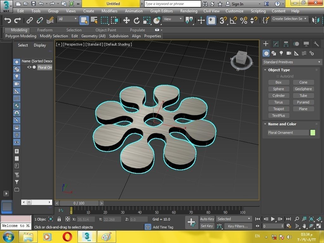Switch to the Object Paint ribbon tab
Viewport: 324px width, 243px height.
[106, 30]
